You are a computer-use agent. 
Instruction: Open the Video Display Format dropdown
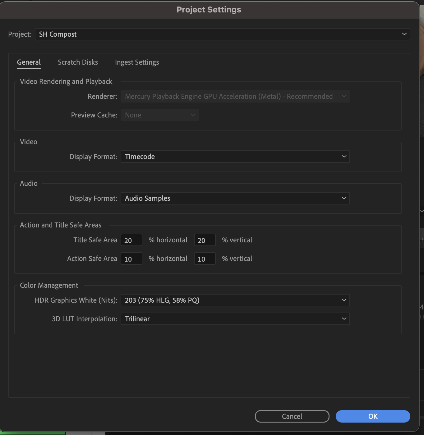click(x=235, y=157)
